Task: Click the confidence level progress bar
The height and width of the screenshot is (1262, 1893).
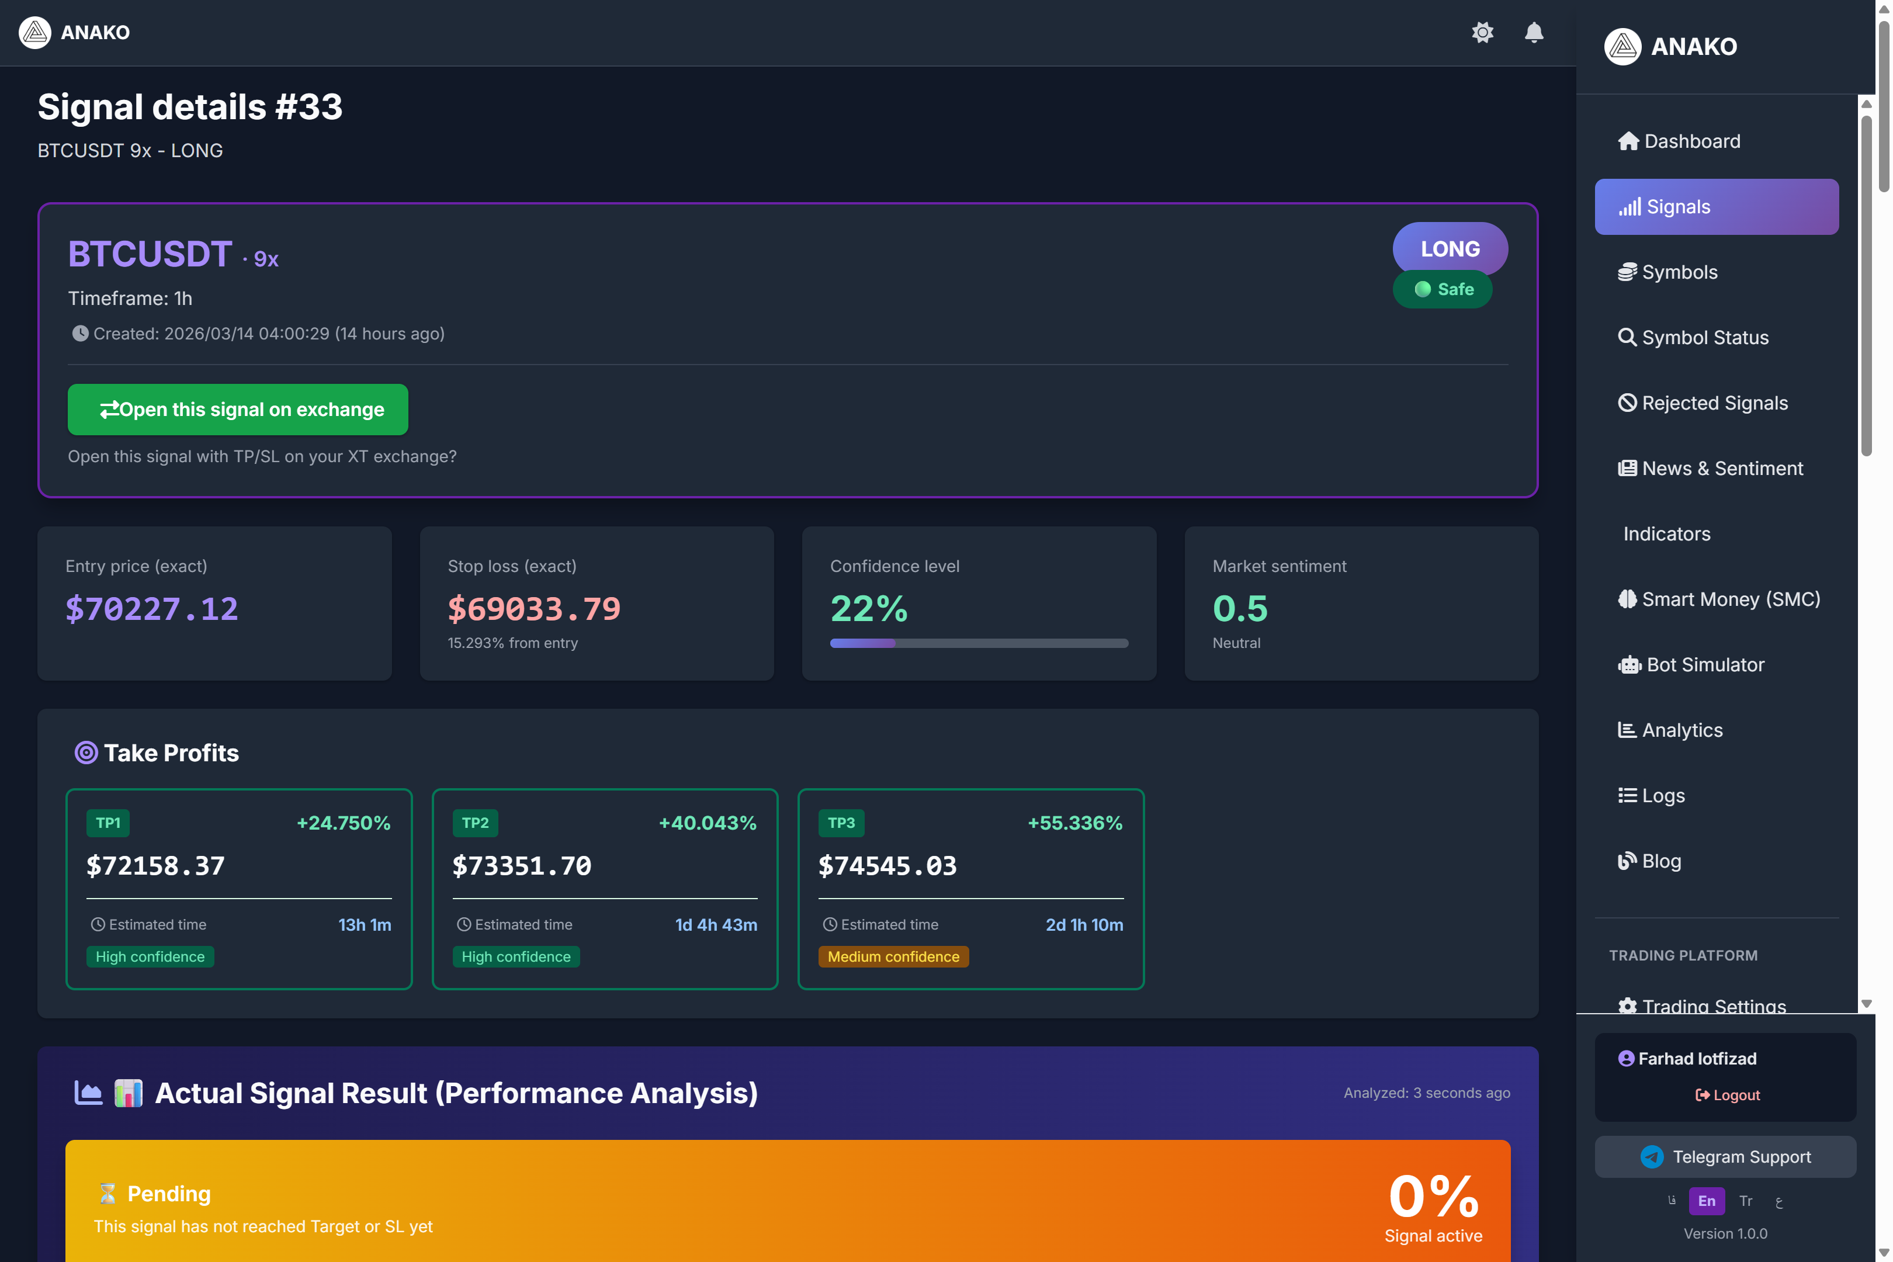Action: 978,643
